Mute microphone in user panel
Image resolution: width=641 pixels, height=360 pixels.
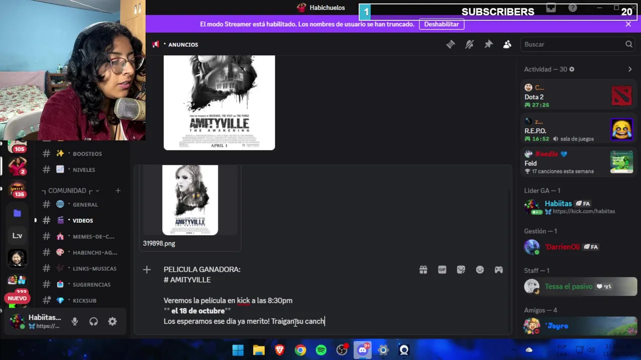75,321
